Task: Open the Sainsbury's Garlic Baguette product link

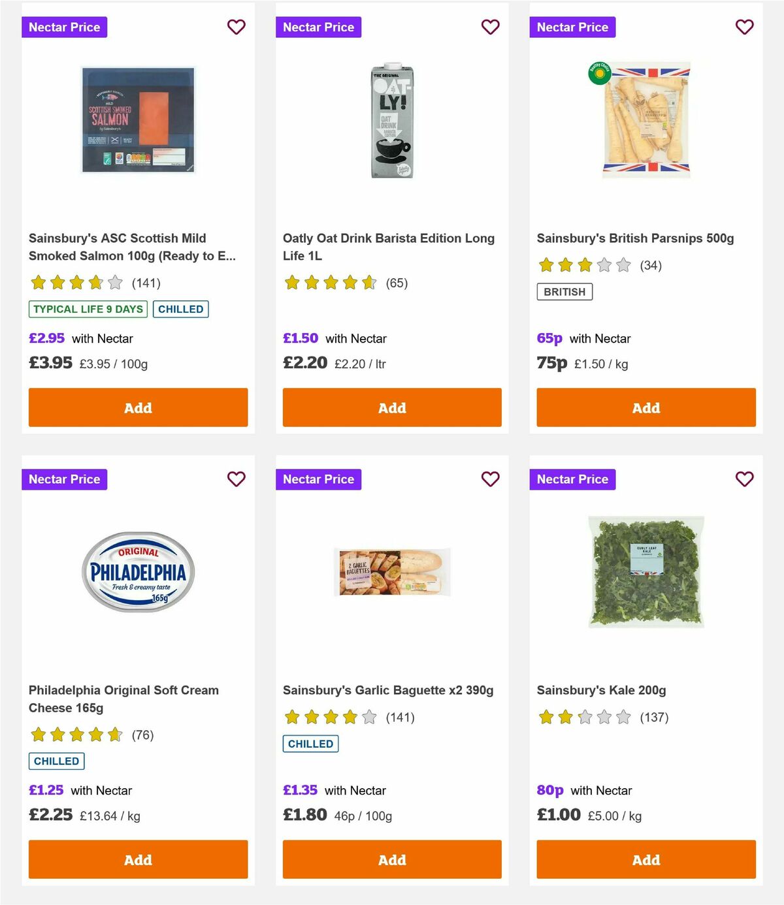Action: (x=388, y=690)
